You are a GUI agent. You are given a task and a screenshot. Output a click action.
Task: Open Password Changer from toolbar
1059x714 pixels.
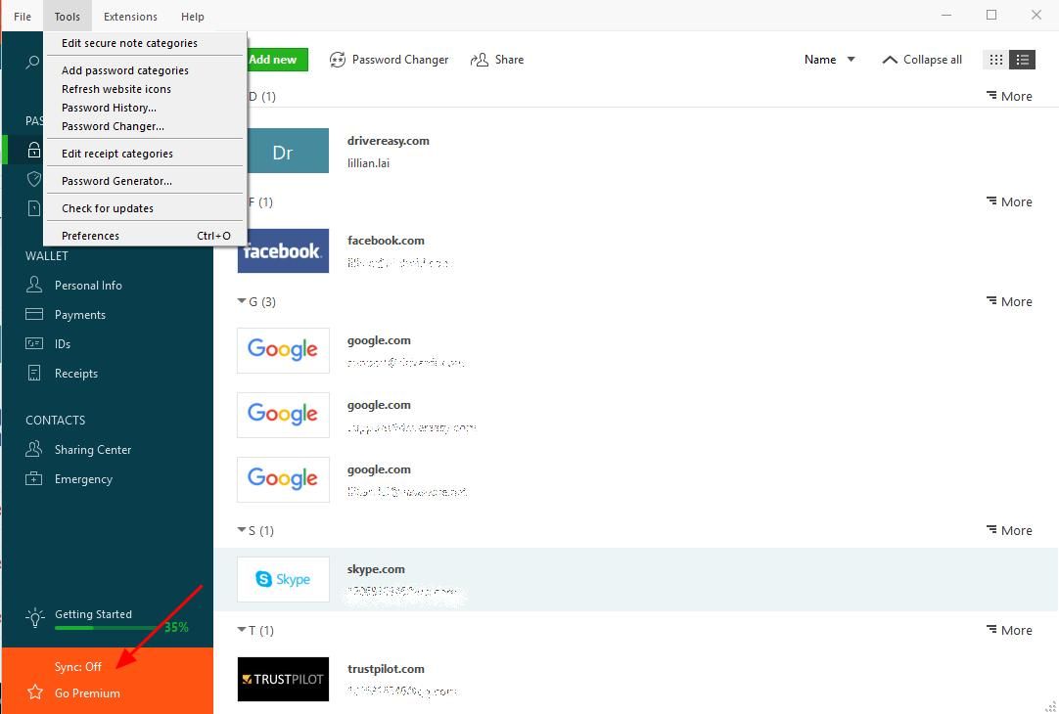[390, 60]
